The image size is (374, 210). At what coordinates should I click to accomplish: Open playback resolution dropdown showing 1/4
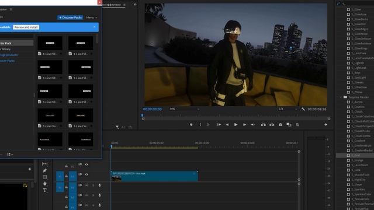click(288, 109)
